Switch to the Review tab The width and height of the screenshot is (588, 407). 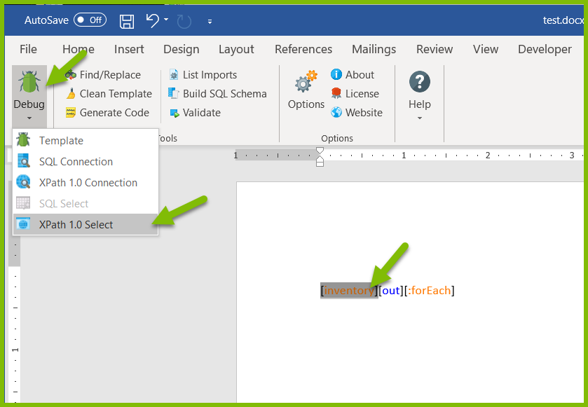coord(435,49)
